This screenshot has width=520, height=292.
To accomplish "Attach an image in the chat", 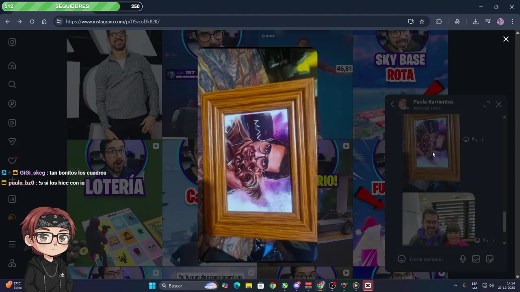I will (x=476, y=259).
